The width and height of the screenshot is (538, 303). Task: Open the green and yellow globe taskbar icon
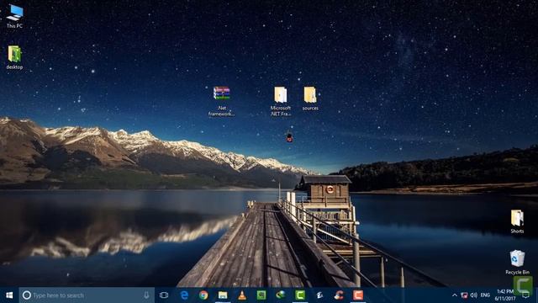[x=281, y=295]
